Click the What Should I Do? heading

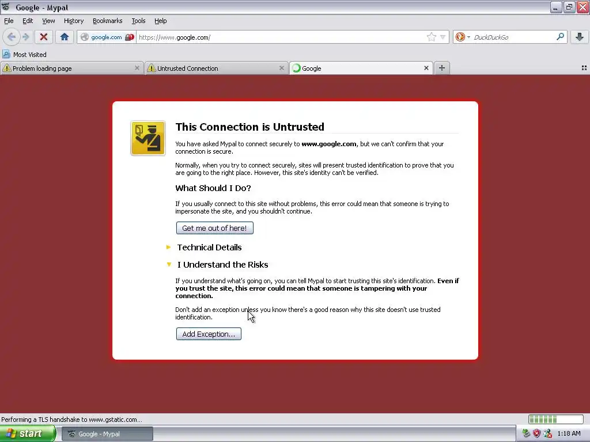pyautogui.click(x=213, y=188)
